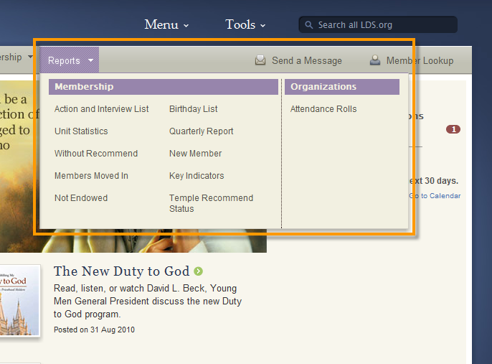Collapse the Reports dropdown
492x364 pixels.
(x=70, y=60)
